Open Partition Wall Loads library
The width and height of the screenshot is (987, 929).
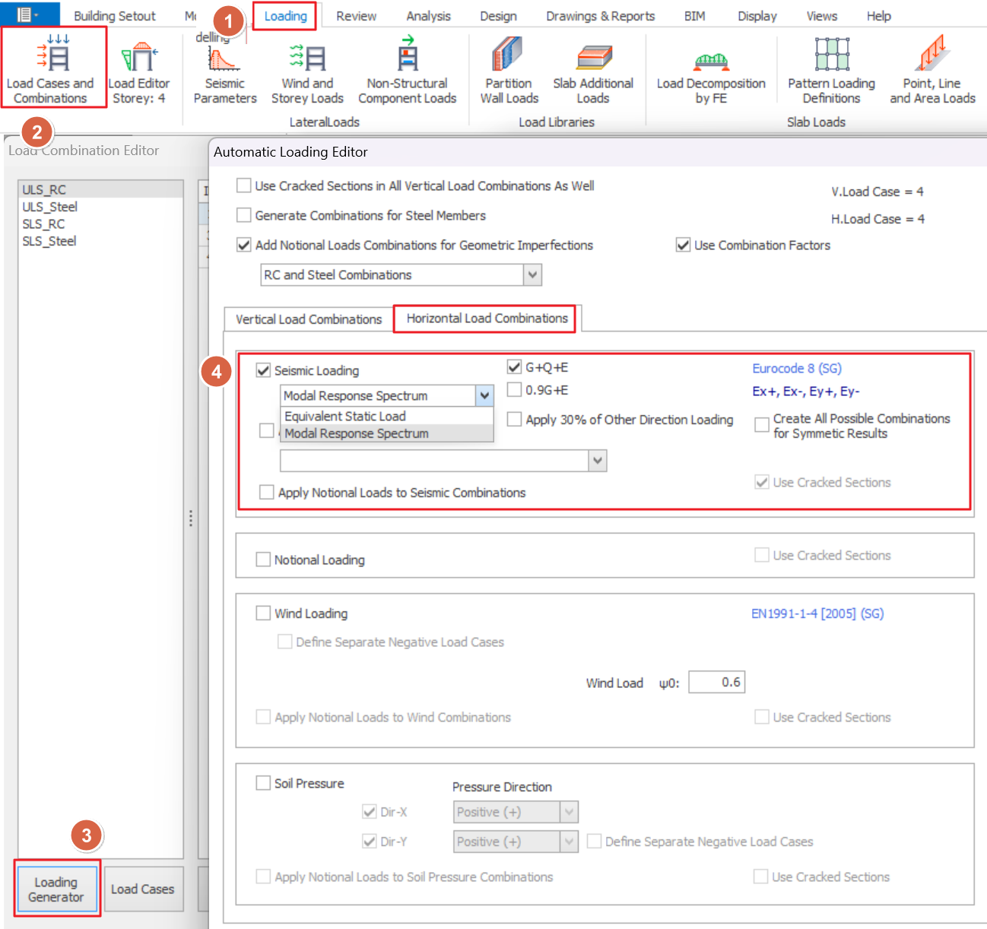pyautogui.click(x=509, y=70)
